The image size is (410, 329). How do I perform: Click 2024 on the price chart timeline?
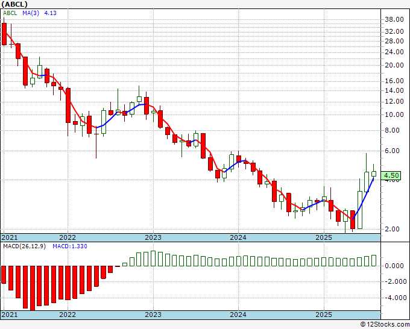(238, 237)
